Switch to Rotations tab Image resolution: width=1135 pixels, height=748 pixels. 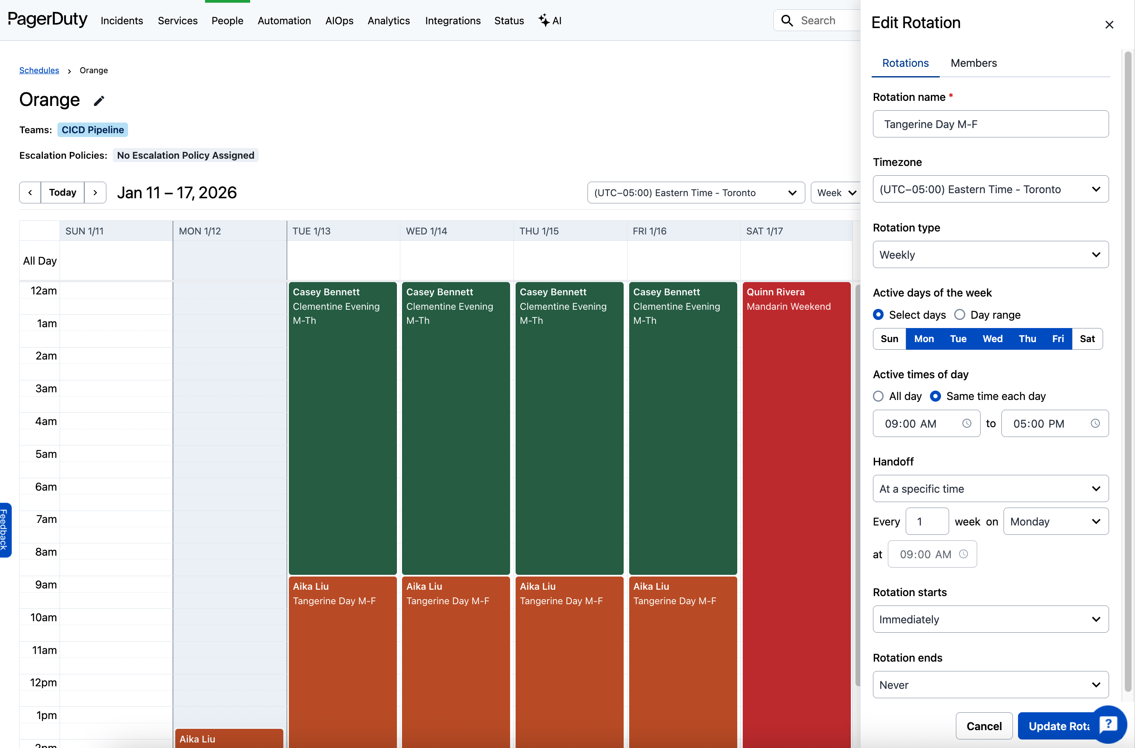tap(905, 63)
